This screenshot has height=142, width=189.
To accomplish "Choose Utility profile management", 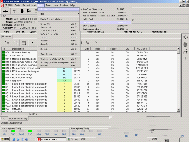I will tap(58, 62).
